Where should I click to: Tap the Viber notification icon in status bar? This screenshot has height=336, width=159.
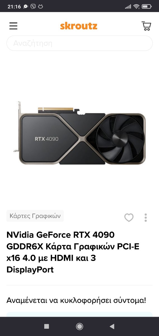point(33,6)
